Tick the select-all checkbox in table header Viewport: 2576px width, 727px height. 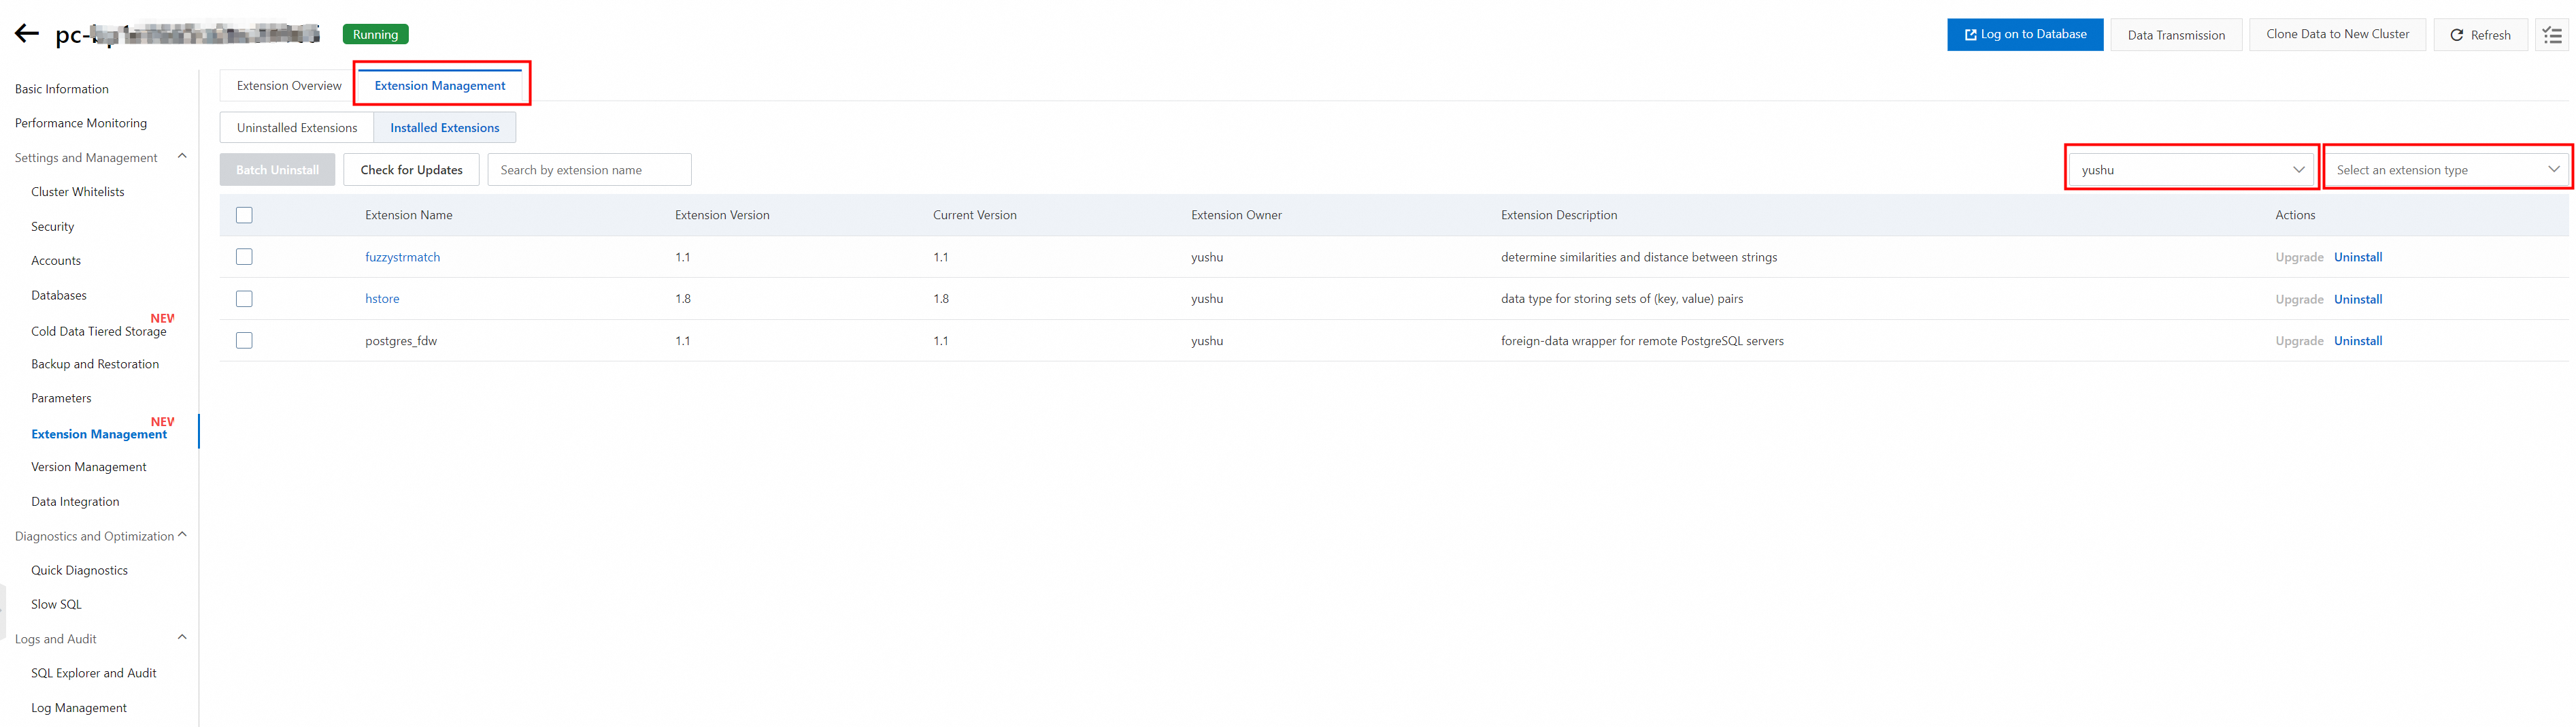[244, 215]
